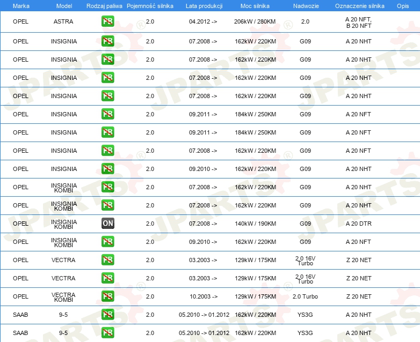
Task: Click the Opis column header
Action: (403, 6)
